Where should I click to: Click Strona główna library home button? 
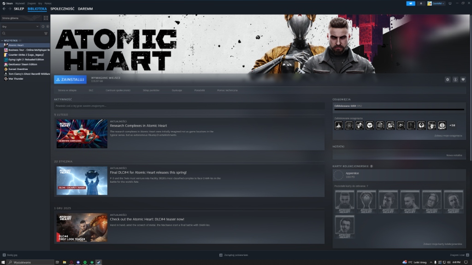20,18
